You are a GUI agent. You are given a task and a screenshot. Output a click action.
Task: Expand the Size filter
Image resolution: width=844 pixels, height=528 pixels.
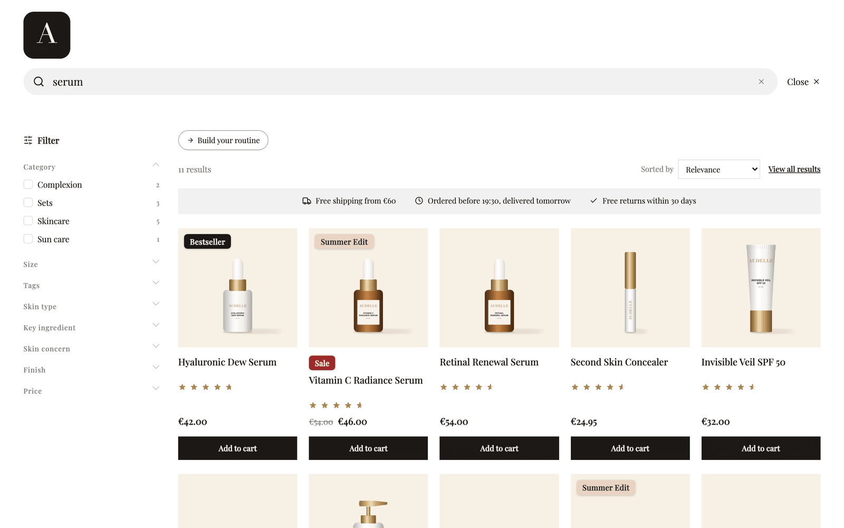156,261
